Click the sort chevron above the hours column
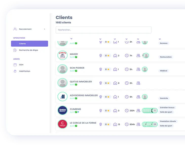This screenshot has height=145, width=185. [x=127, y=39]
